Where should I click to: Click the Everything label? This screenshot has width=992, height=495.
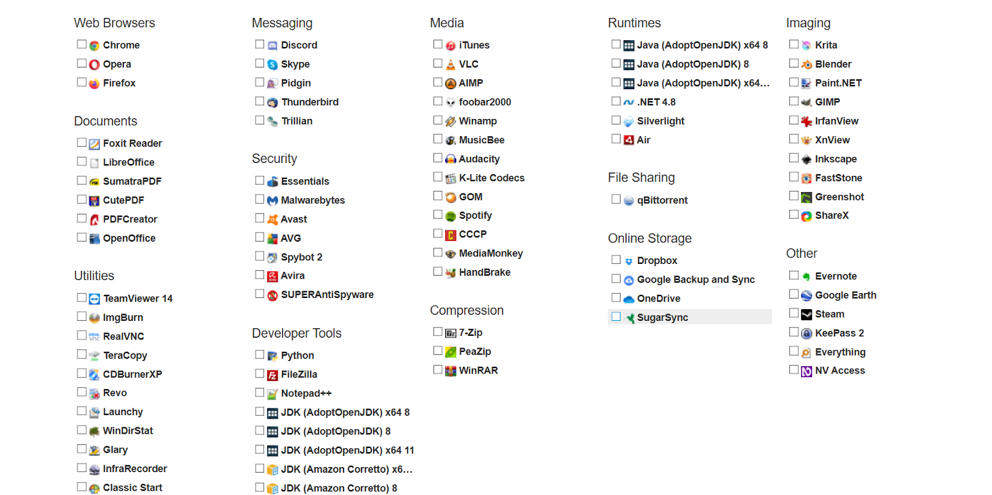pos(840,352)
